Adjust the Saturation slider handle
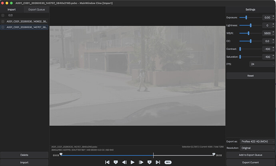 click(x=240, y=57)
